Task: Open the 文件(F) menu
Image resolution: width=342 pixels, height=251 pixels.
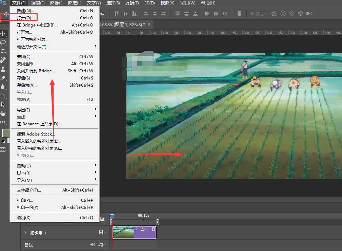Action: (x=19, y=3)
